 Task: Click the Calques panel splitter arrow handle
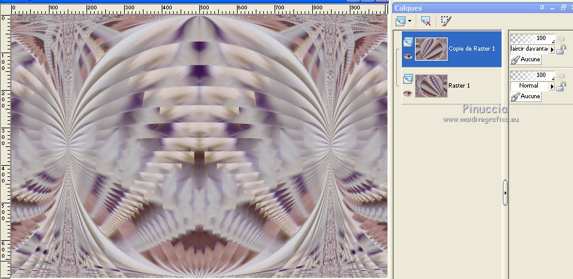(x=505, y=193)
